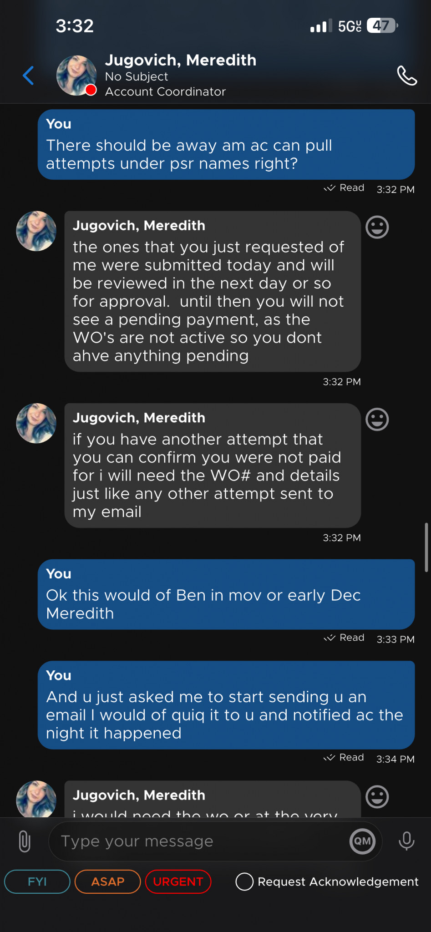Open the paperclip attachment icon
The width and height of the screenshot is (431, 932).
[25, 841]
